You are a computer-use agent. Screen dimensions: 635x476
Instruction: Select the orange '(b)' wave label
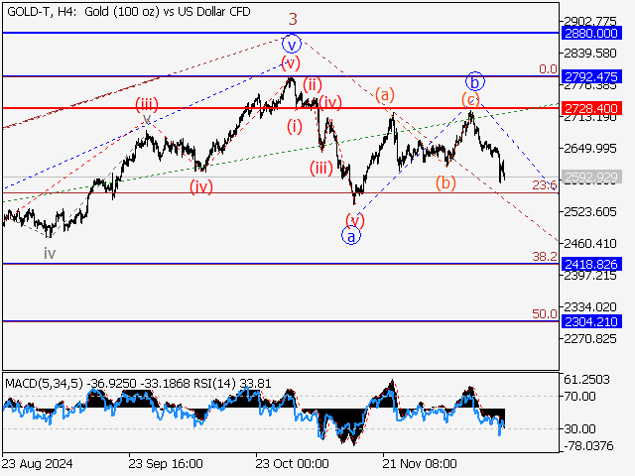coord(445,182)
